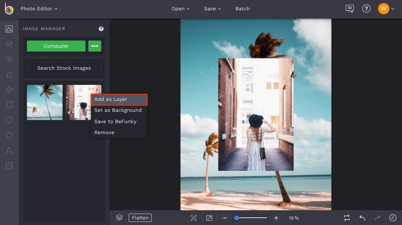The image size is (402, 225).
Task: Expand the Open menu
Action: (x=180, y=9)
